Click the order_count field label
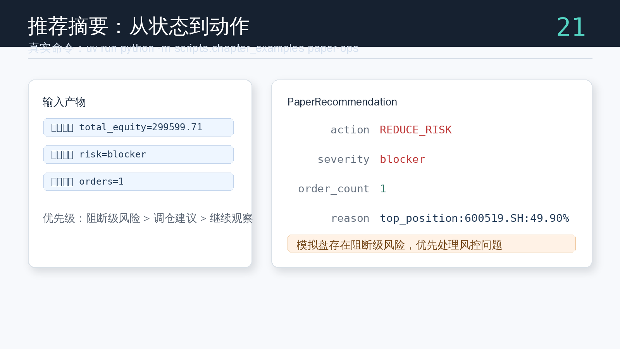Viewport: 620px width, 349px height. click(334, 189)
